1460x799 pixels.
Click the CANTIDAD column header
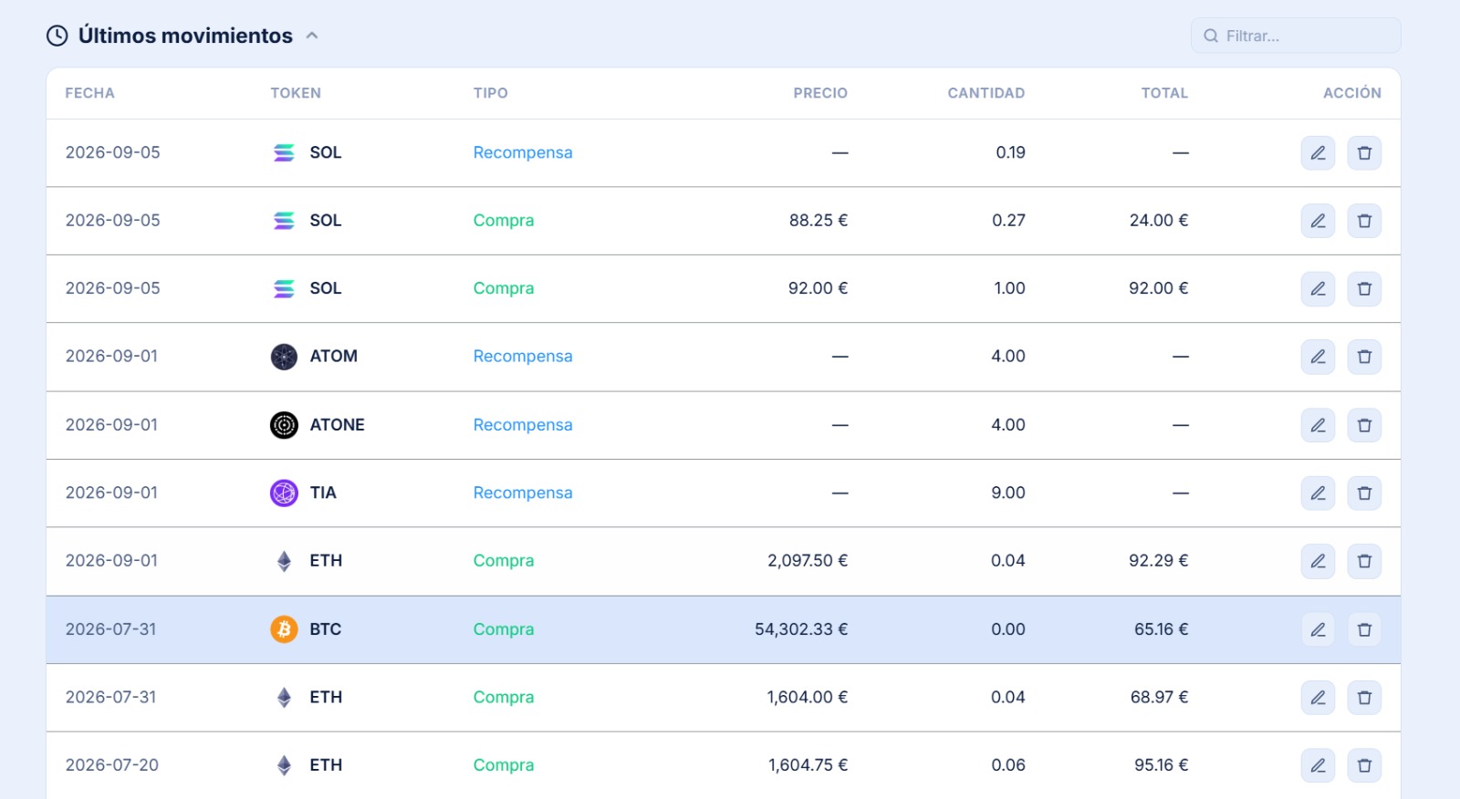point(986,93)
